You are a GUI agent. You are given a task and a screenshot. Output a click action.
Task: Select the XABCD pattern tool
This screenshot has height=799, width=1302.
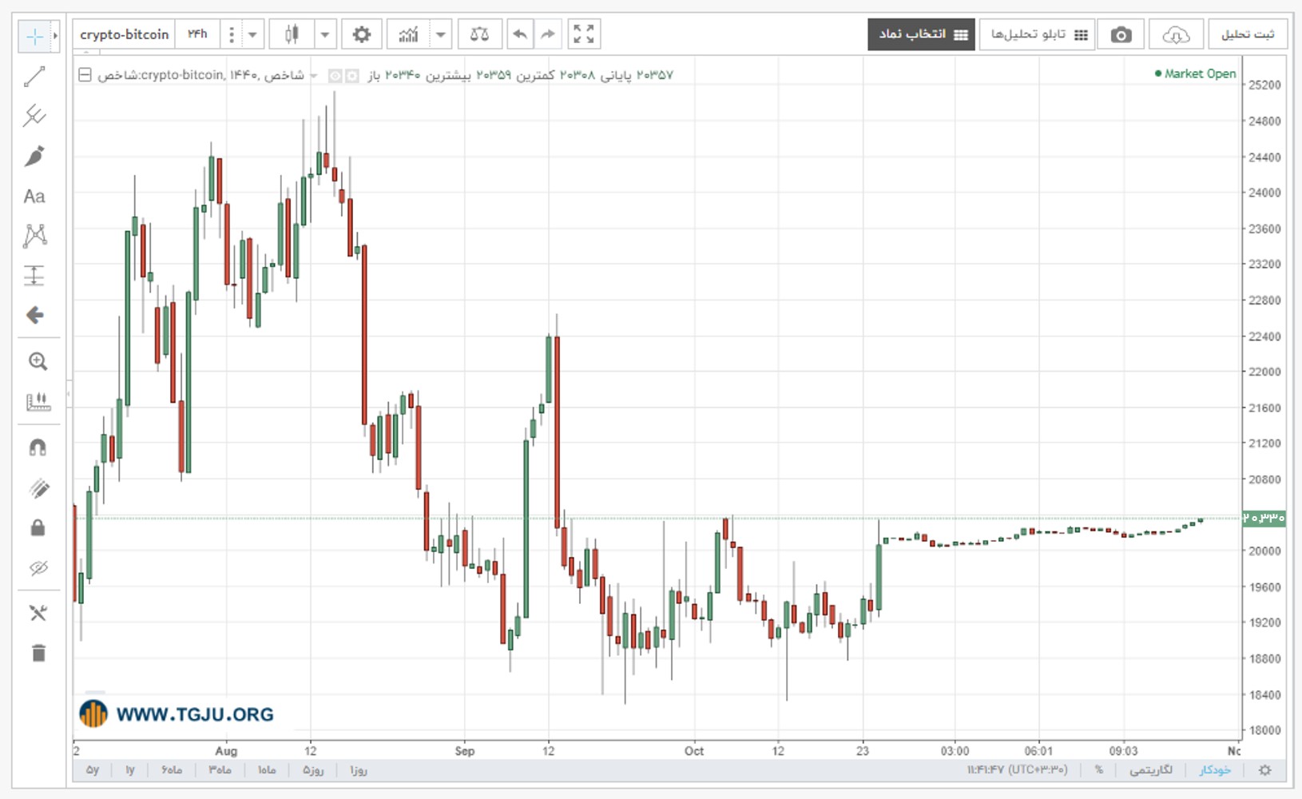[34, 236]
